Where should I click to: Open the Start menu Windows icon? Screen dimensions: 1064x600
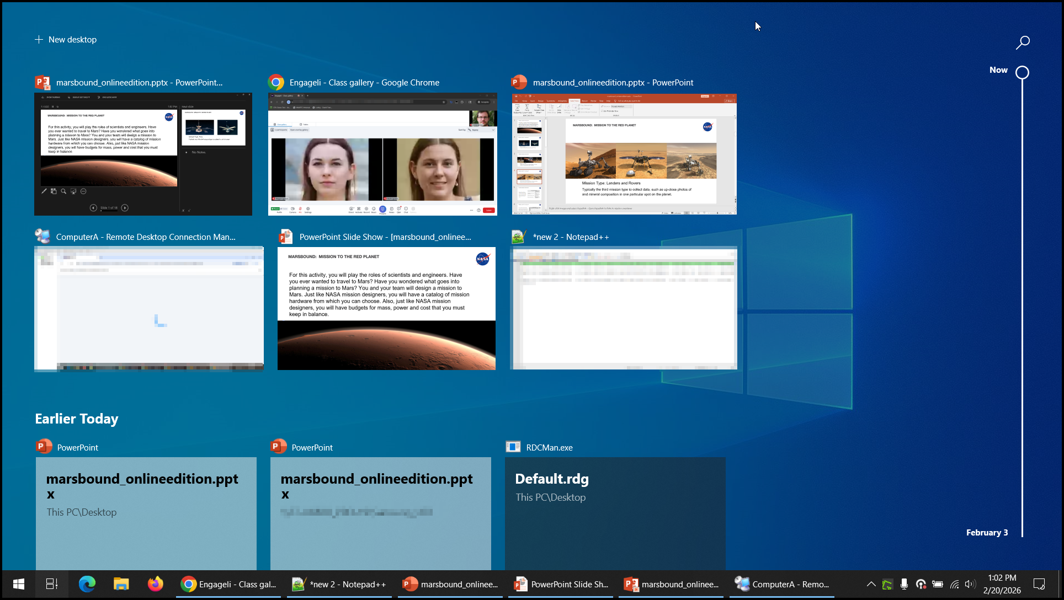coord(18,584)
